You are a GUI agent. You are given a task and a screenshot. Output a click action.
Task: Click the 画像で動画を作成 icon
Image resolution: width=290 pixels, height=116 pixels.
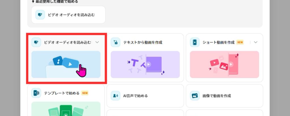(x=195, y=96)
